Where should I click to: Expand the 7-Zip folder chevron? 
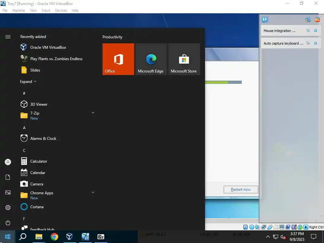coord(93,113)
